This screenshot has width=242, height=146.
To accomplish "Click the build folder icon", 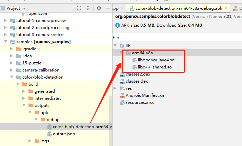I will [25, 84].
